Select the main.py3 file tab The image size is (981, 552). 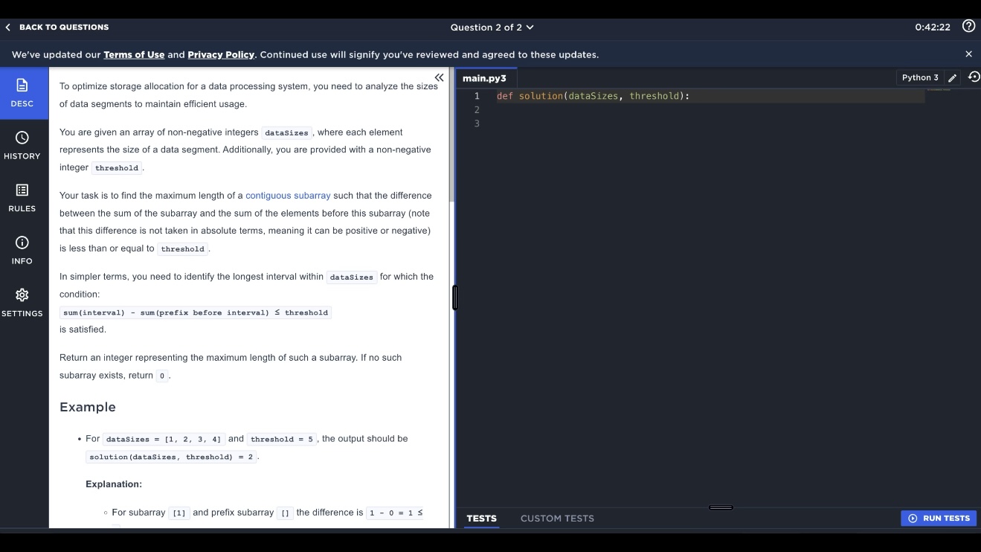(x=484, y=78)
